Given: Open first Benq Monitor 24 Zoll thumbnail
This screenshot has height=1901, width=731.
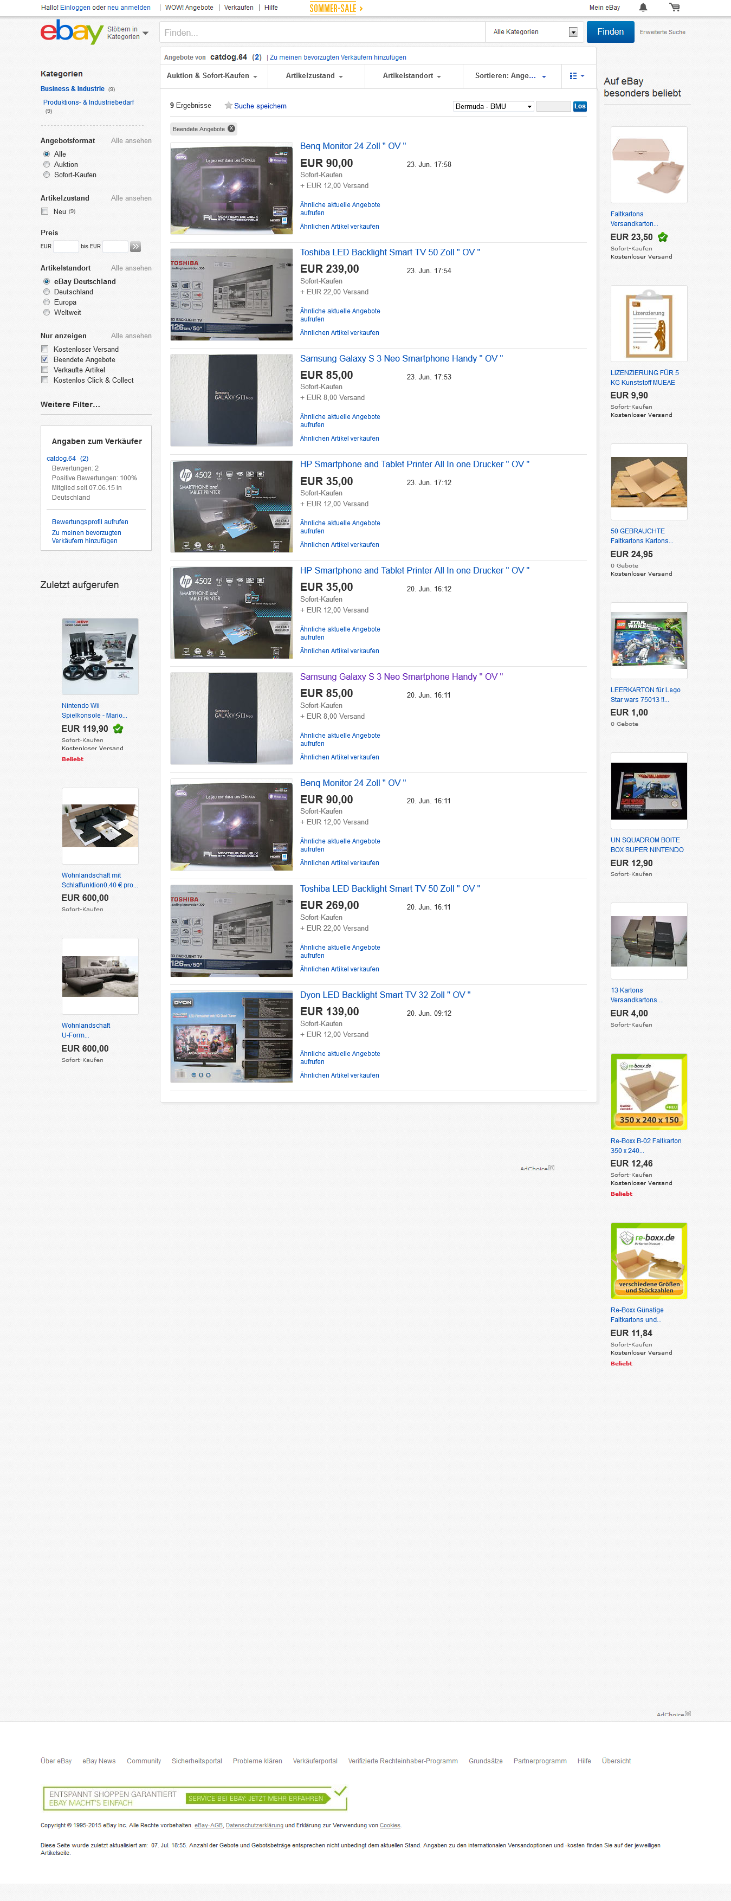Looking at the screenshot, I should (231, 188).
